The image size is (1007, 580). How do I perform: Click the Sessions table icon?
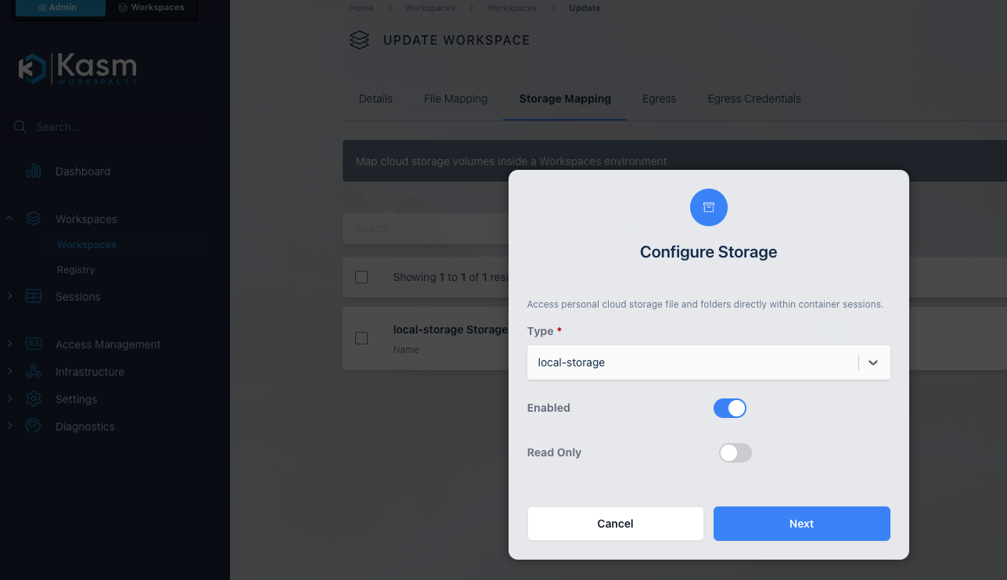(x=34, y=297)
